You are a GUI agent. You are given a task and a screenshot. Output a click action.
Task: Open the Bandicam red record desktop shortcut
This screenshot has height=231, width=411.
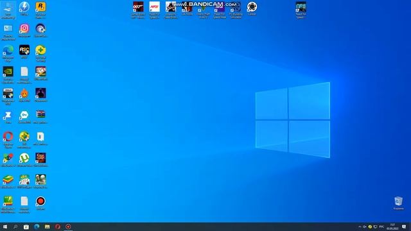point(40,203)
